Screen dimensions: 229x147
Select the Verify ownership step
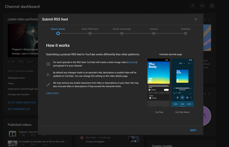pos(122,33)
